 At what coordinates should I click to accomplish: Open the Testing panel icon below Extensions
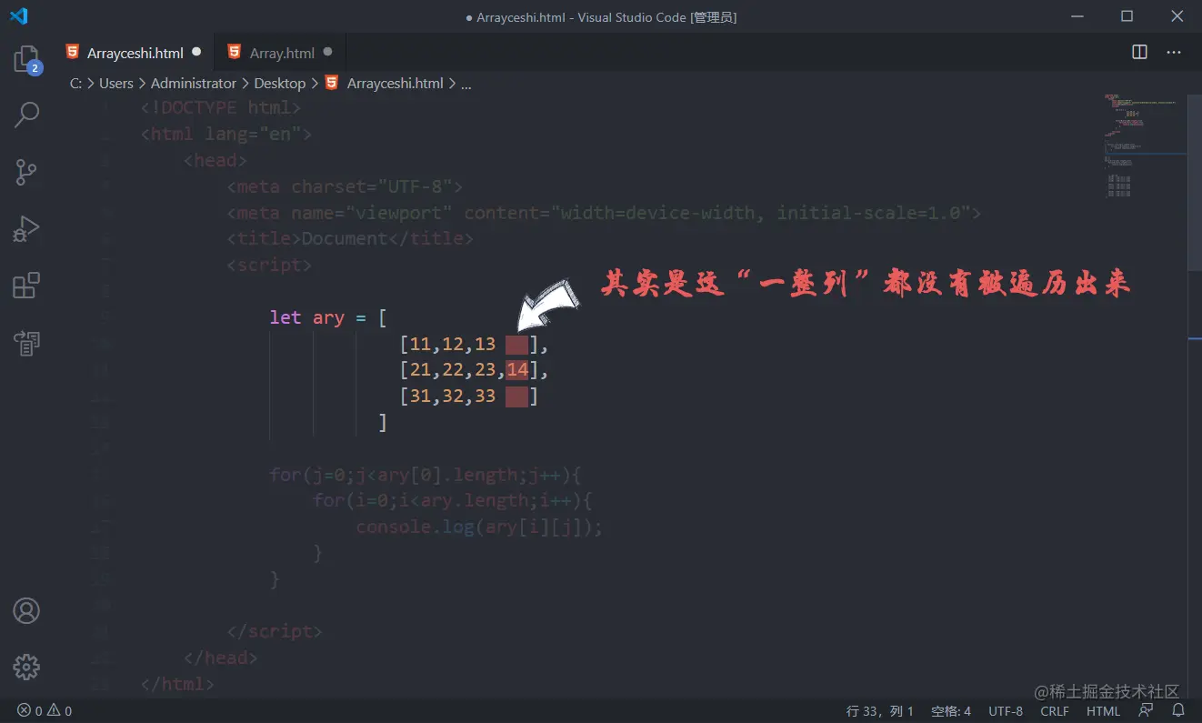[x=26, y=343]
